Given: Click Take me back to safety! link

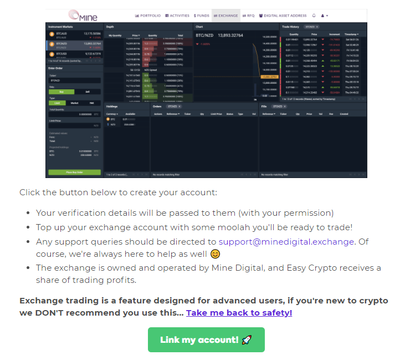Looking at the screenshot, I should (239, 313).
